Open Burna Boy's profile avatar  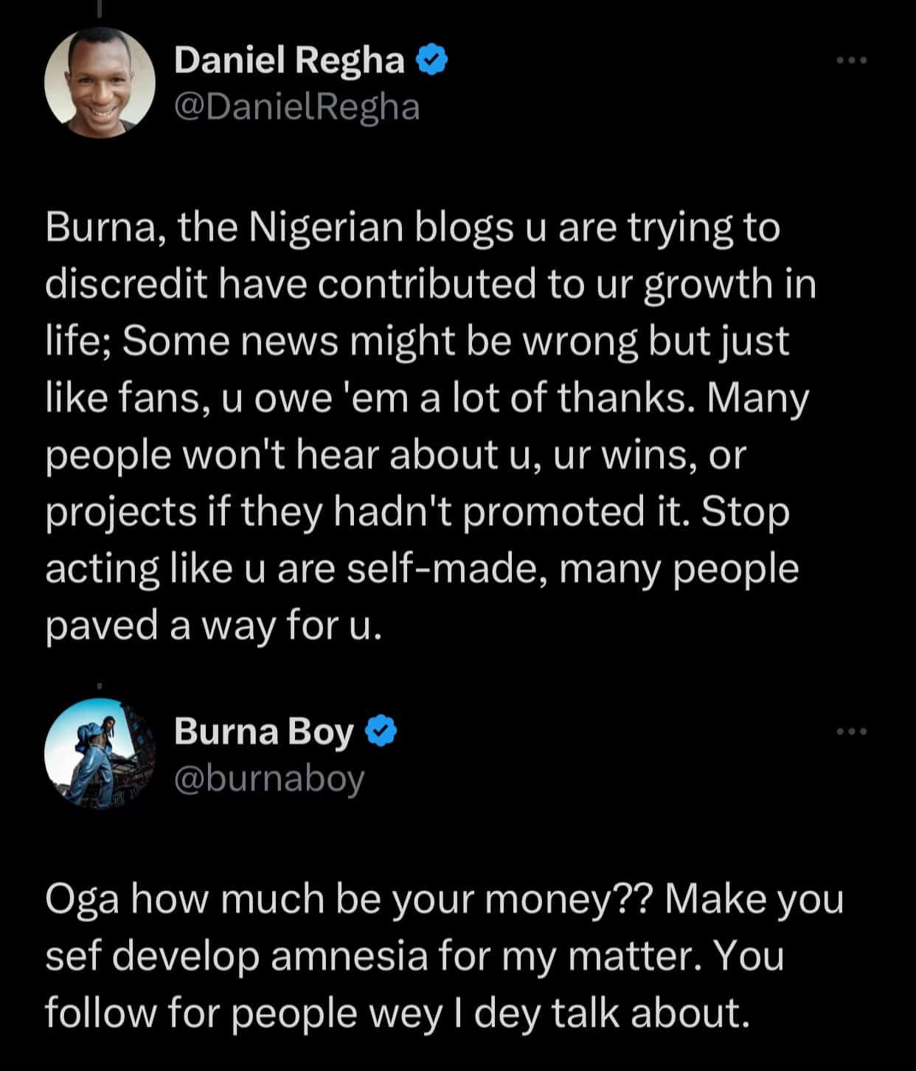click(100, 754)
